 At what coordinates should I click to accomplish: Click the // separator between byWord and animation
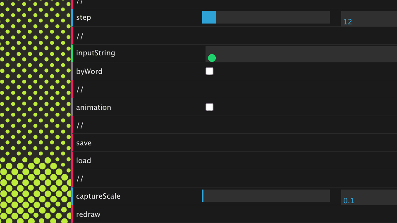click(80, 89)
